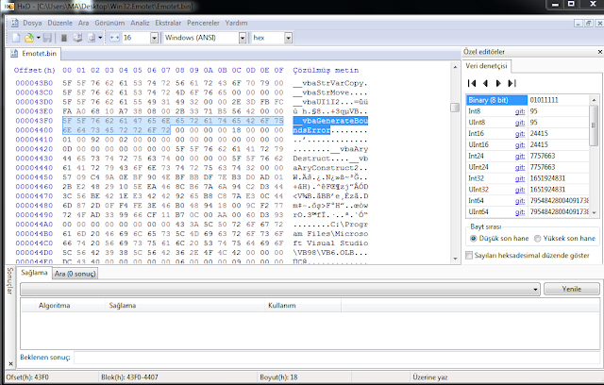604x385 pixels.
Task: Open the Ara menu
Action: [x=83, y=23]
